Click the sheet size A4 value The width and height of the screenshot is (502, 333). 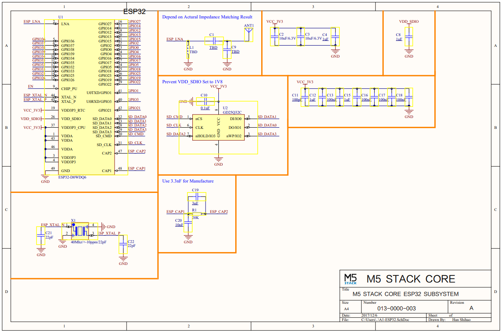[x=347, y=309]
